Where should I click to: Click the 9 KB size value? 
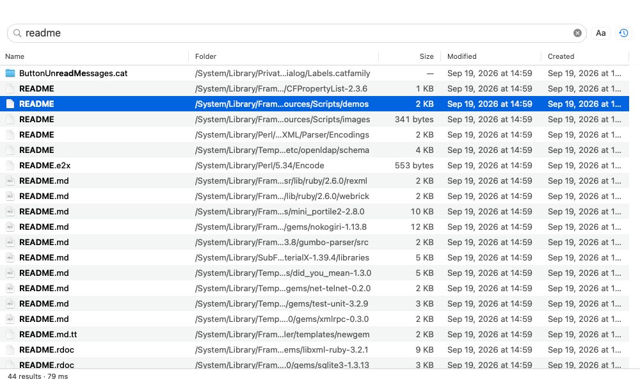(424, 350)
